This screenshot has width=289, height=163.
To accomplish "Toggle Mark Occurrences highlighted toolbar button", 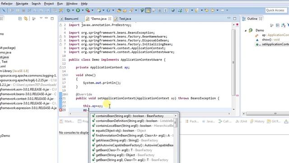I will 148,10.
